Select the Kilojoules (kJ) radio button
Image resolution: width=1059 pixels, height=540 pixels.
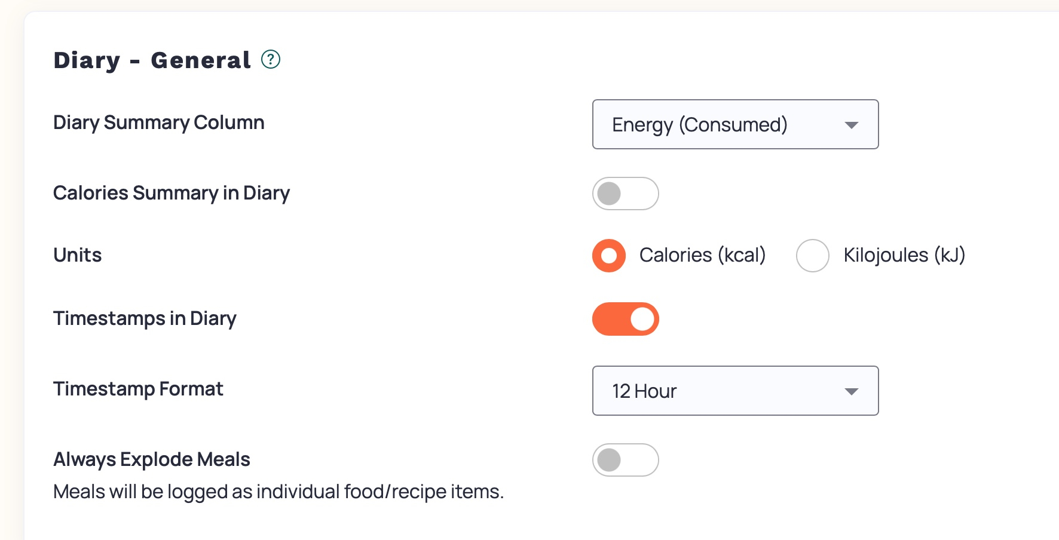(812, 256)
